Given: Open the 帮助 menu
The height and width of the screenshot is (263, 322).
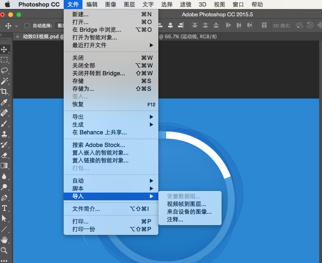Looking at the screenshot, I should point(257,4).
